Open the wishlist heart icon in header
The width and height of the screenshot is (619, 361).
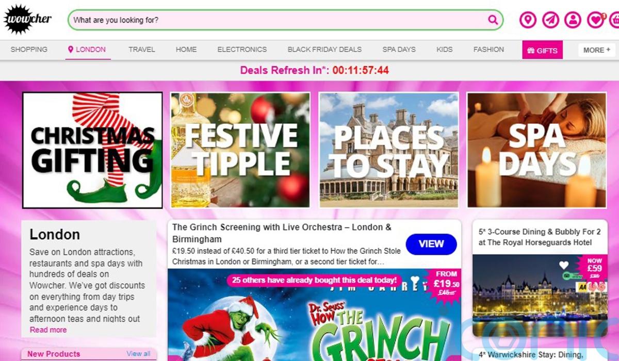(596, 20)
